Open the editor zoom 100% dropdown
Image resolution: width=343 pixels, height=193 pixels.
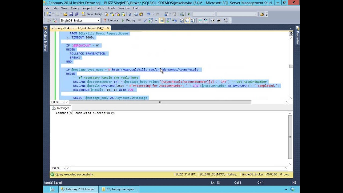pyautogui.click(x=63, y=102)
